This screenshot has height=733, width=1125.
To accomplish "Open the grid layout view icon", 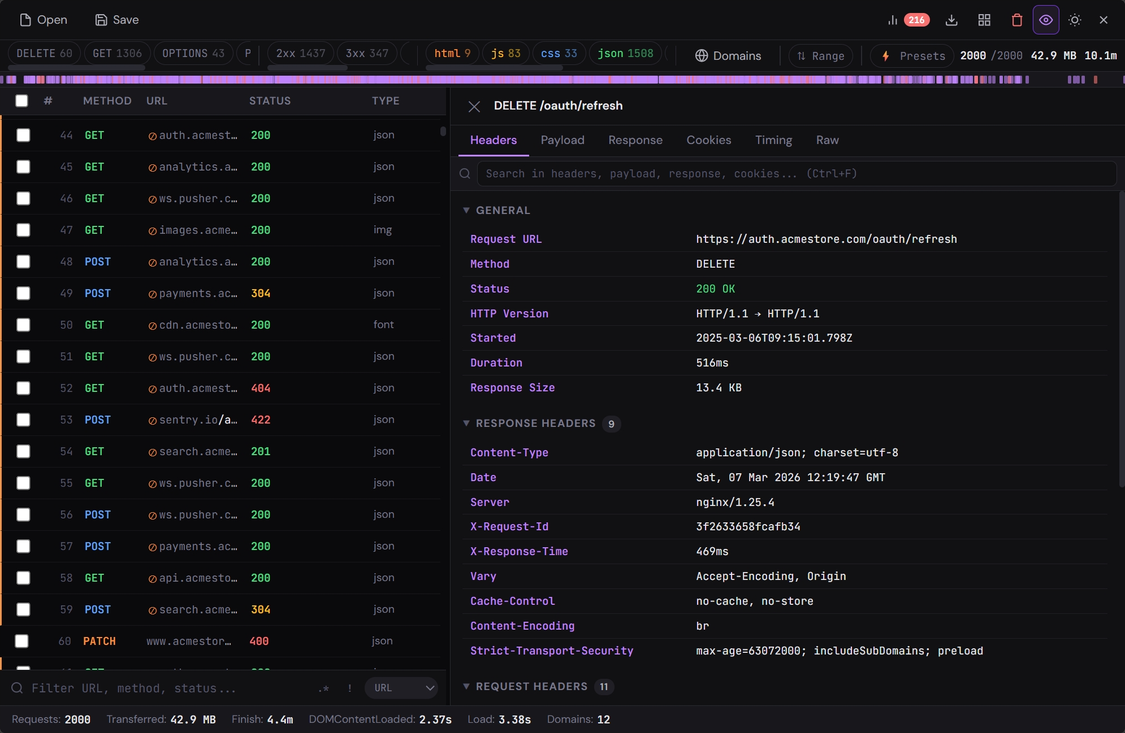I will click(984, 20).
